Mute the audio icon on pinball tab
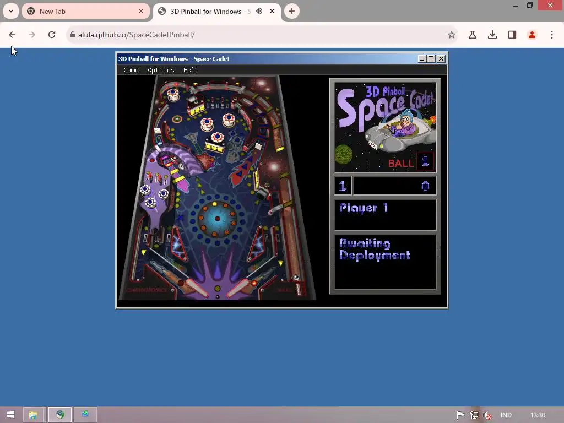This screenshot has height=423, width=564. click(259, 11)
